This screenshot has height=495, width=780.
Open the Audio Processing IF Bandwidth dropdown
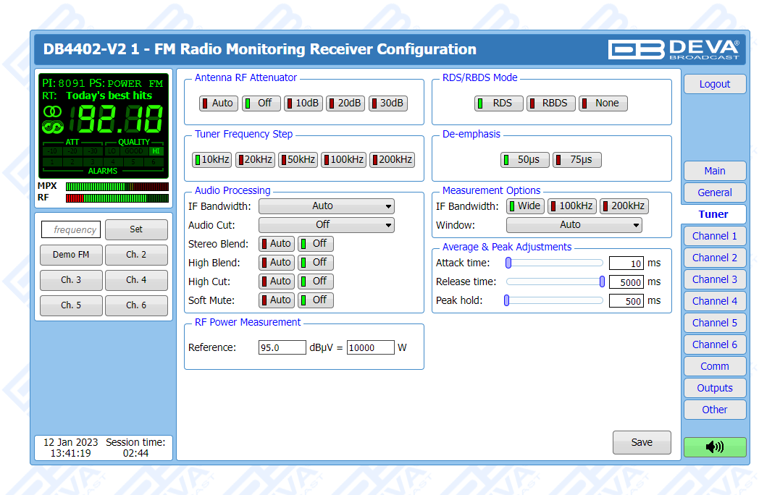point(326,206)
